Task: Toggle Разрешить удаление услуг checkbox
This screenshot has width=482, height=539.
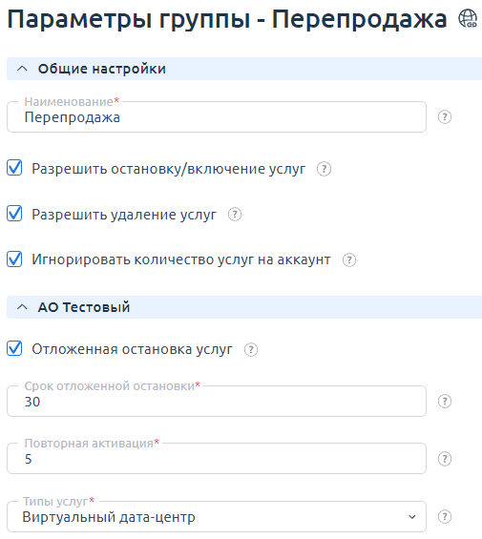Action: click(14, 214)
